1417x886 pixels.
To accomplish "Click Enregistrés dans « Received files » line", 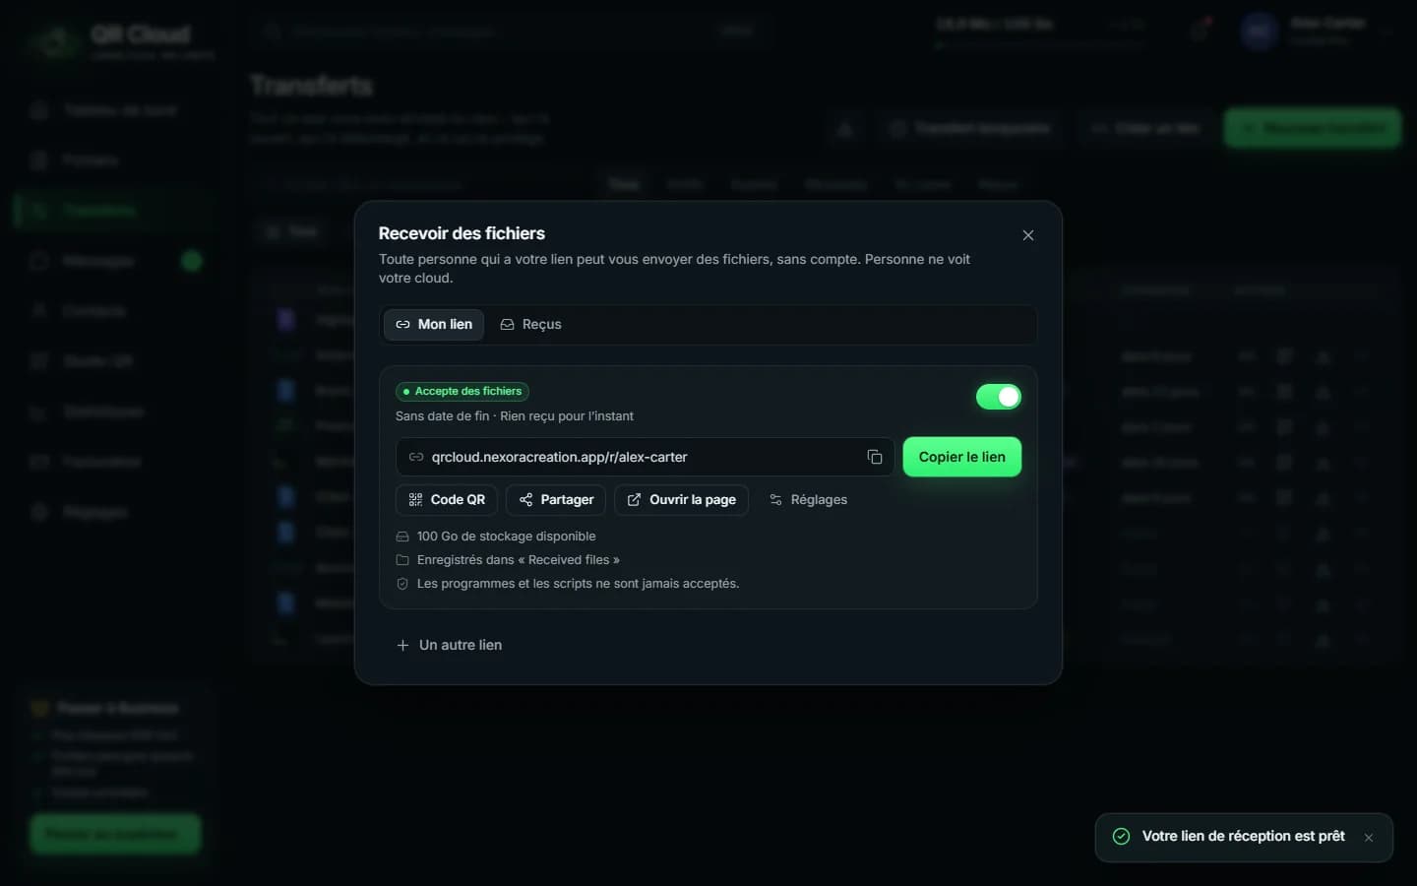I will (x=508, y=560).
